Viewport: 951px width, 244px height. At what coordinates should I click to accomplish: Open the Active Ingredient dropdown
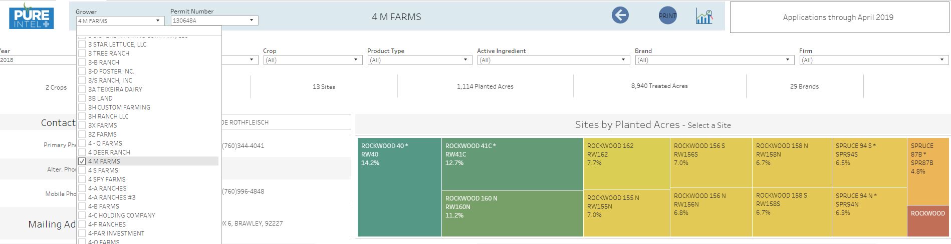(x=553, y=60)
